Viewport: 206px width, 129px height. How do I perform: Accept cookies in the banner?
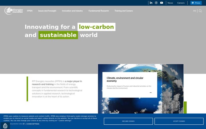tap(179, 121)
